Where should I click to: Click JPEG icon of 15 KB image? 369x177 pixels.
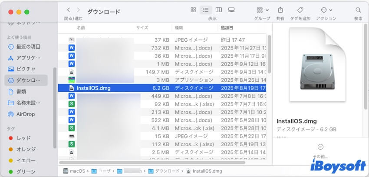click(72, 136)
